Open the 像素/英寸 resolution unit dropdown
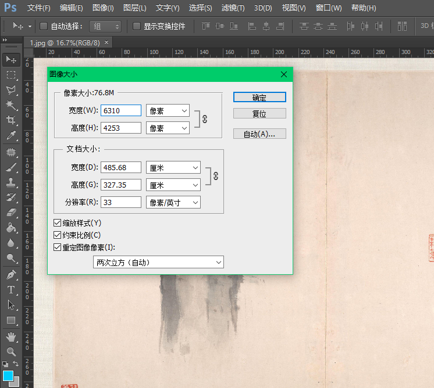 173,202
